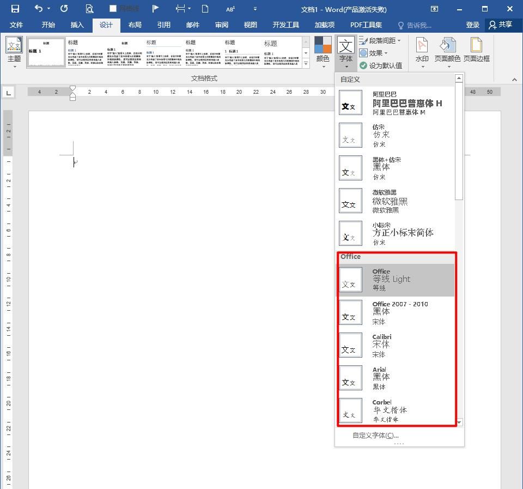
Task: Click the 段落间距 (Paragraph Spacing) icon
Action: (x=380, y=40)
